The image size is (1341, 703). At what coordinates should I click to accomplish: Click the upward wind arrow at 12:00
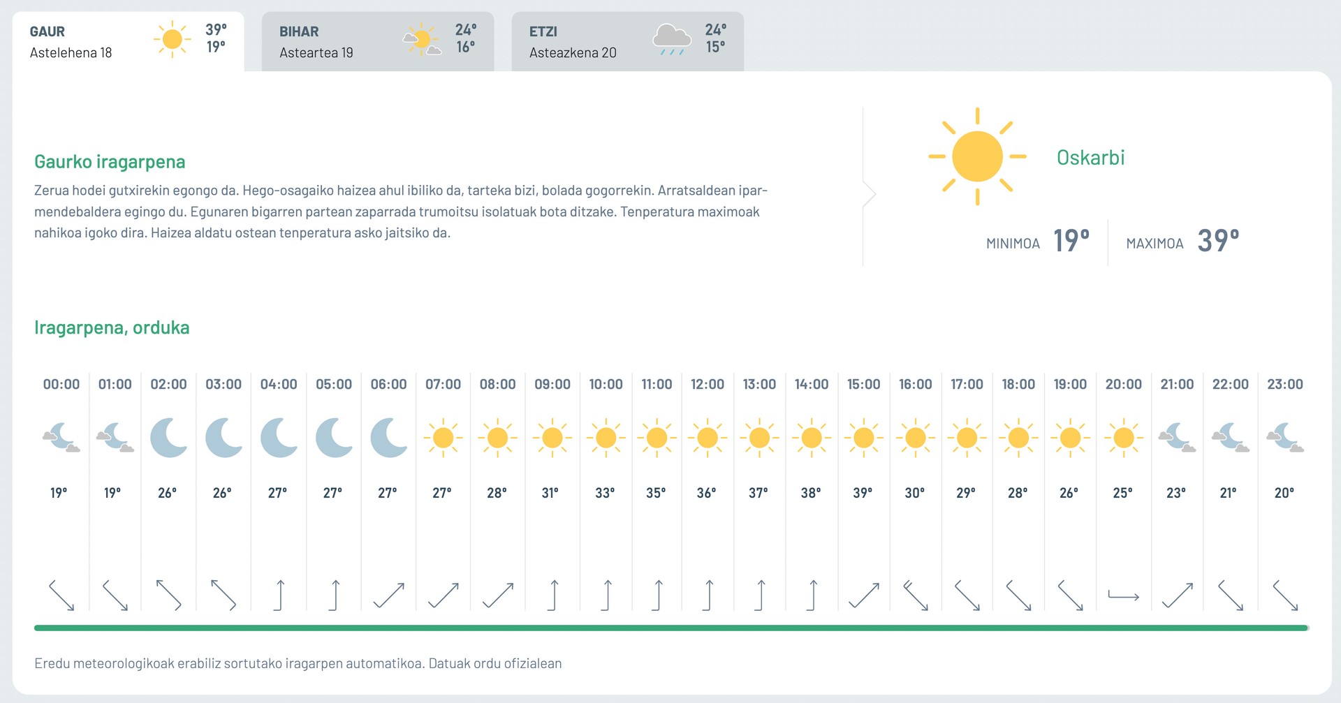tap(708, 595)
